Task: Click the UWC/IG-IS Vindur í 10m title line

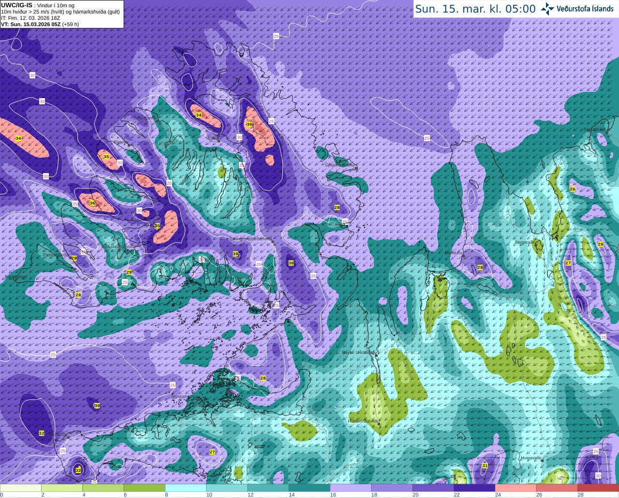Action: pos(37,5)
